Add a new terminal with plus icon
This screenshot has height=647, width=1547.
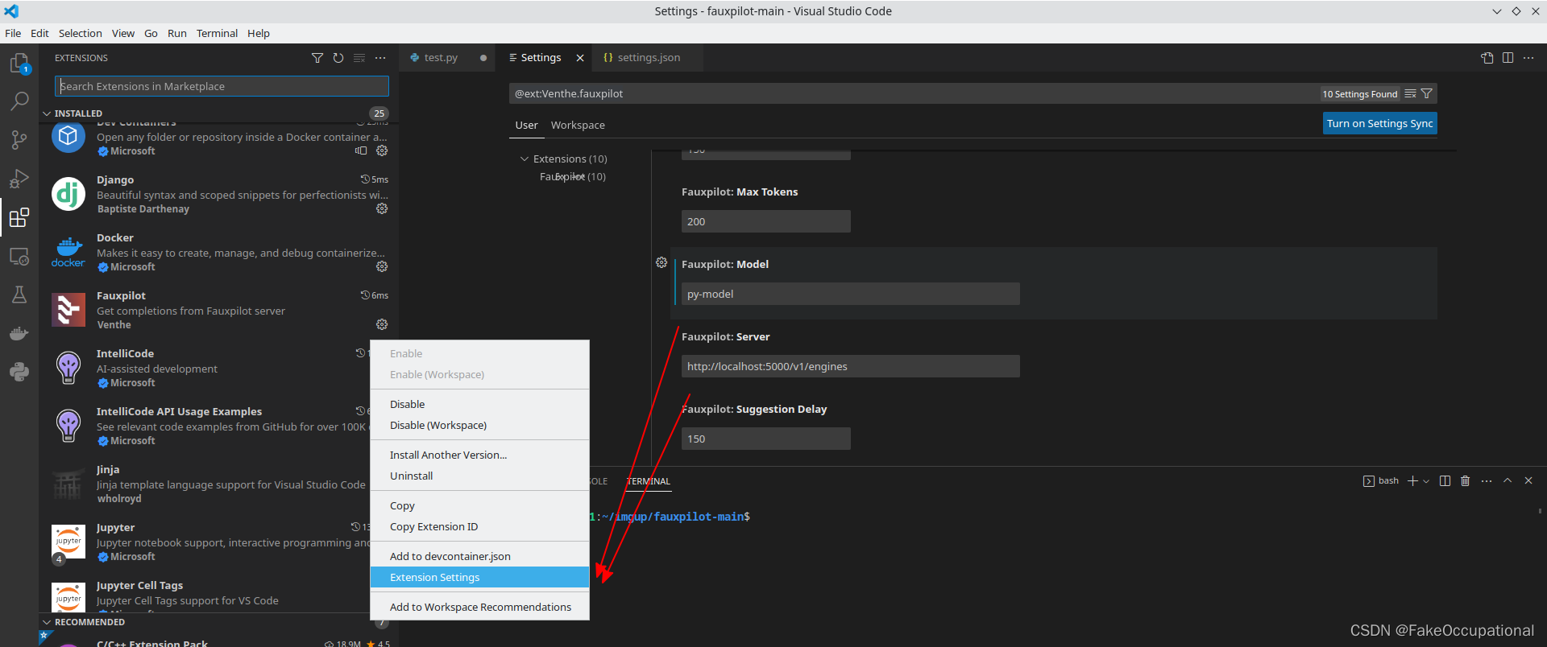pos(1412,481)
